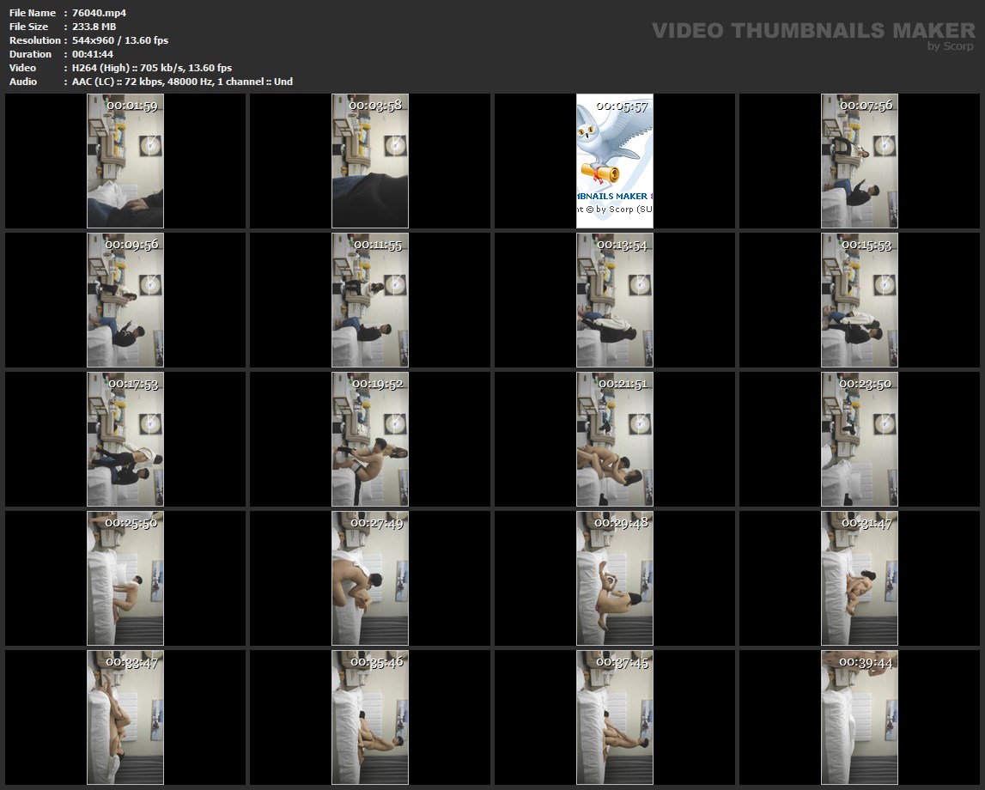This screenshot has width=985, height=790.
Task: Select the thumbnail stamped 00:07:56
Action: [860, 161]
